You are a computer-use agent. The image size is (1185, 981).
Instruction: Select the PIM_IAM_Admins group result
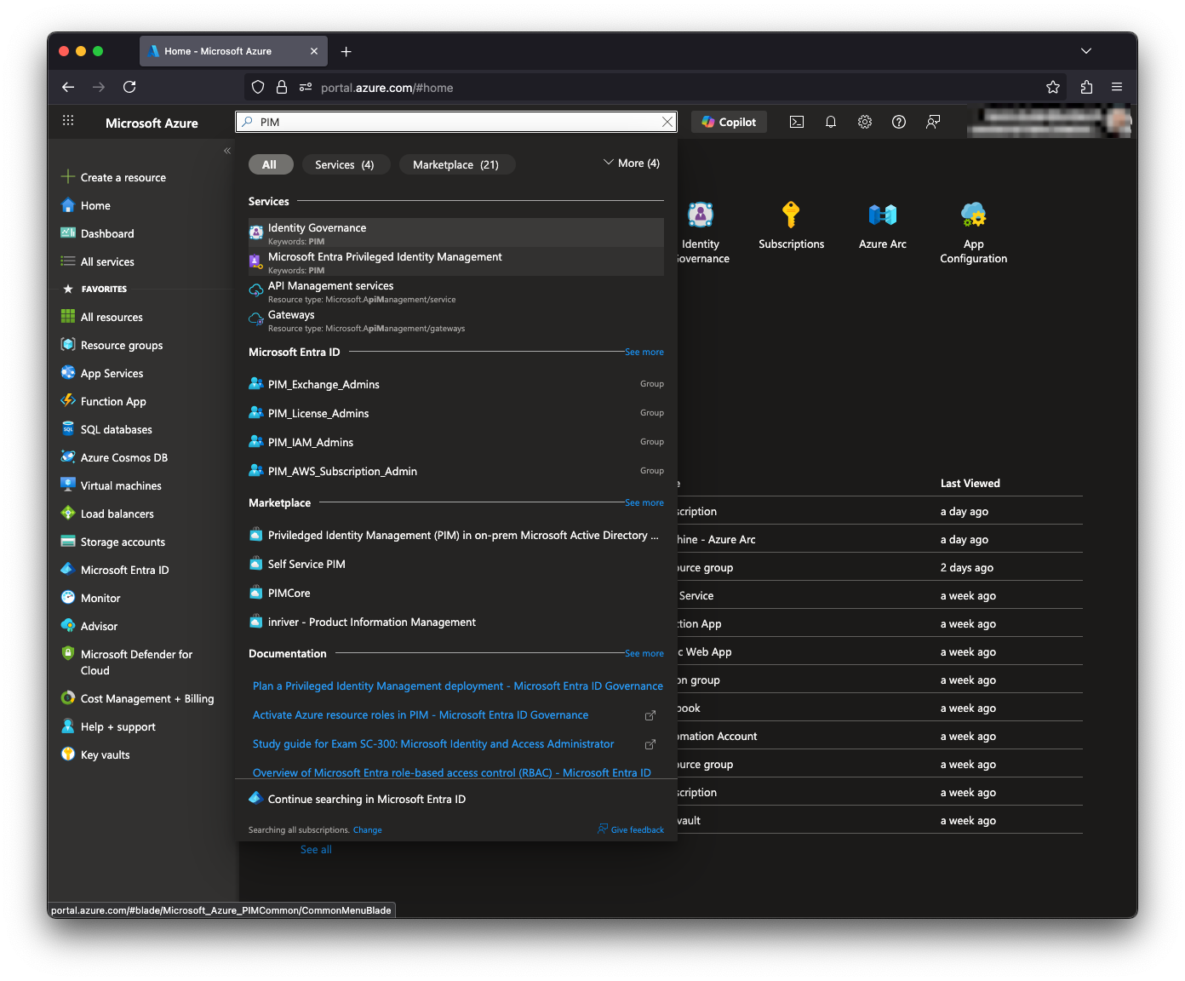click(311, 442)
